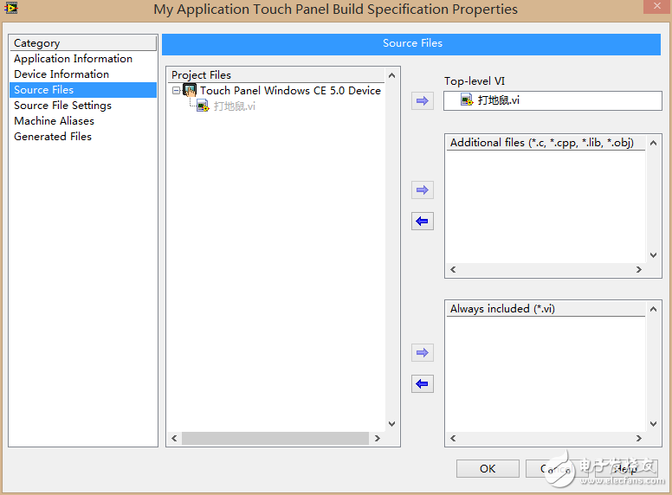
Task: Click right arrow to add Additional files
Action: [423, 190]
